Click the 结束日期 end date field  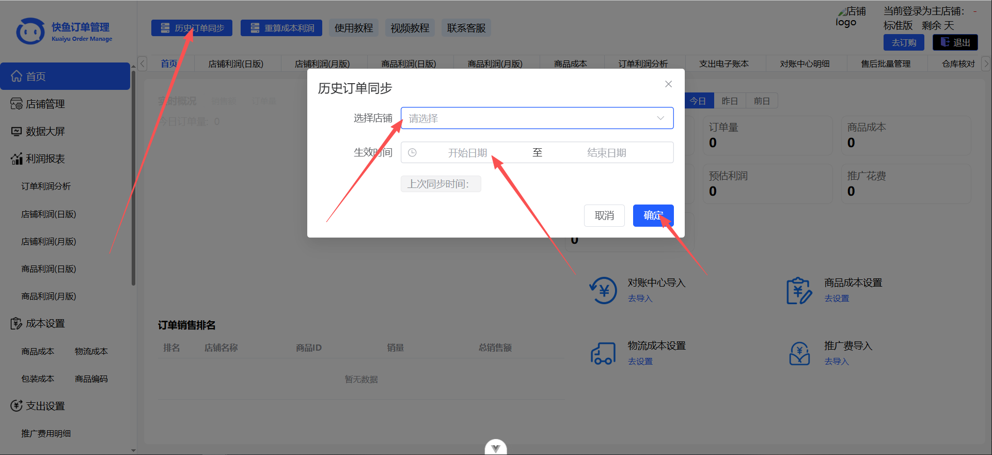coord(606,153)
